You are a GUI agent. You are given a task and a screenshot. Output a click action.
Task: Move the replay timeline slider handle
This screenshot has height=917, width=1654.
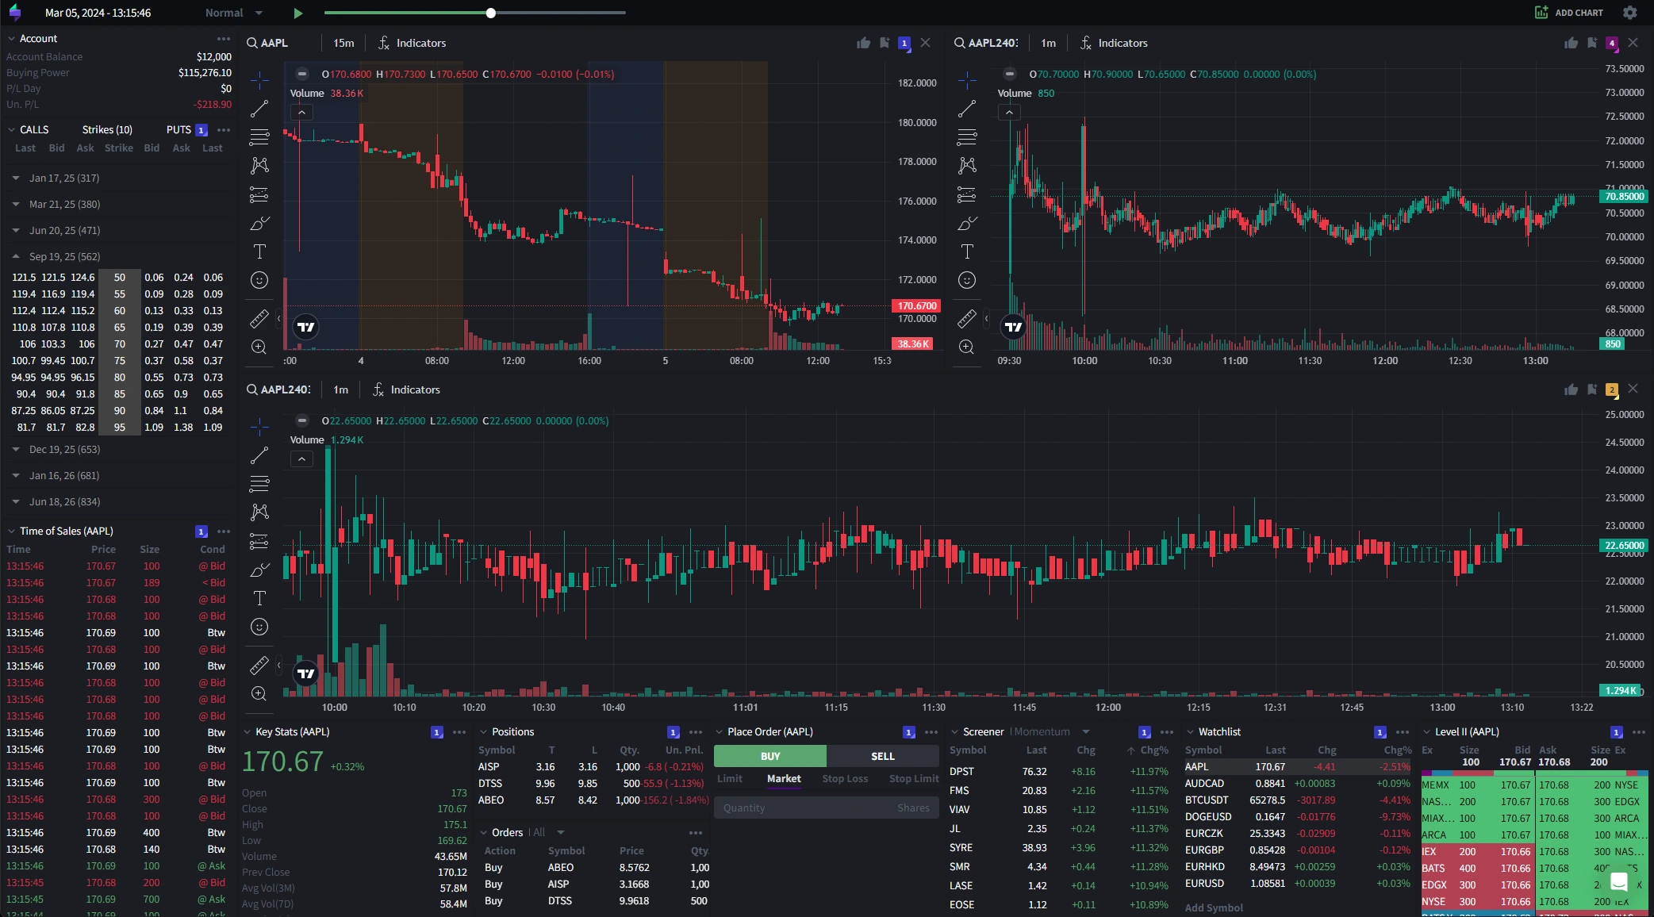tap(491, 13)
